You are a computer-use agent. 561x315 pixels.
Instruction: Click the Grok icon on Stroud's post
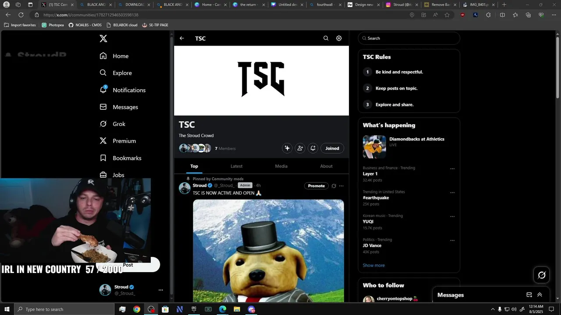pyautogui.click(x=334, y=186)
